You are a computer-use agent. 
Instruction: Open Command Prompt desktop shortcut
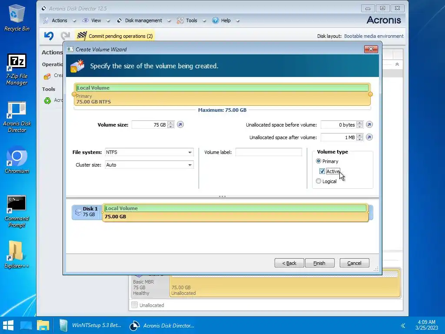point(17,212)
